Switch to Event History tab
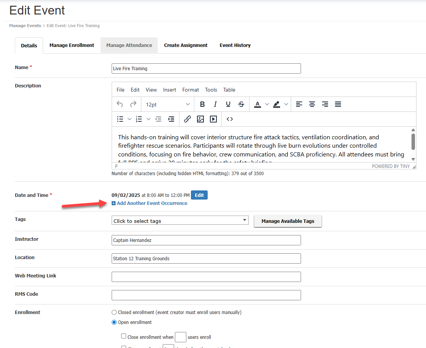Image resolution: width=426 pixels, height=348 pixels. point(235,45)
